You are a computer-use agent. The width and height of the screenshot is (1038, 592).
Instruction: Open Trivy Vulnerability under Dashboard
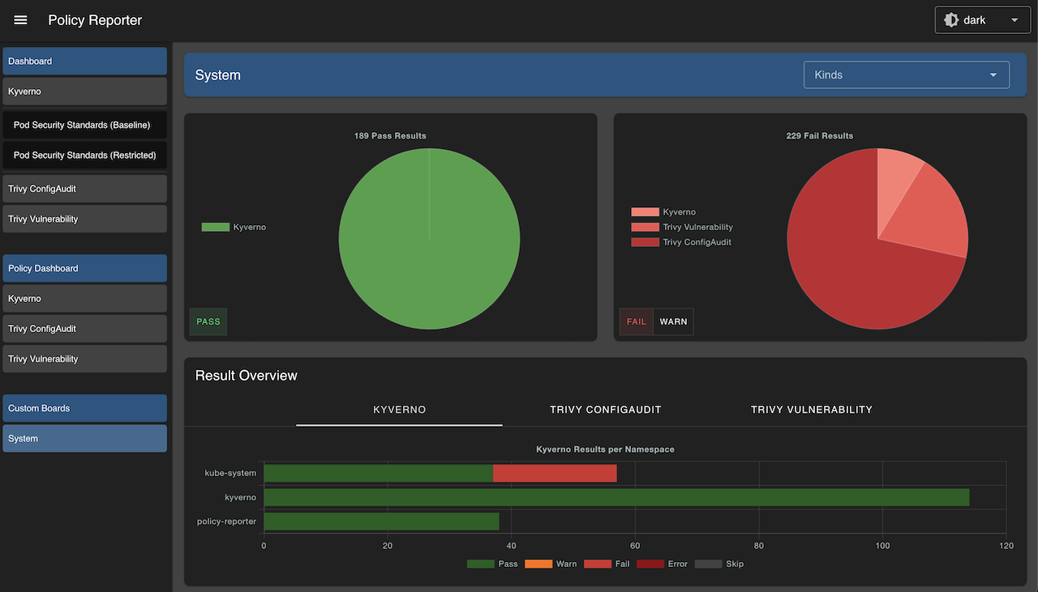[84, 219]
